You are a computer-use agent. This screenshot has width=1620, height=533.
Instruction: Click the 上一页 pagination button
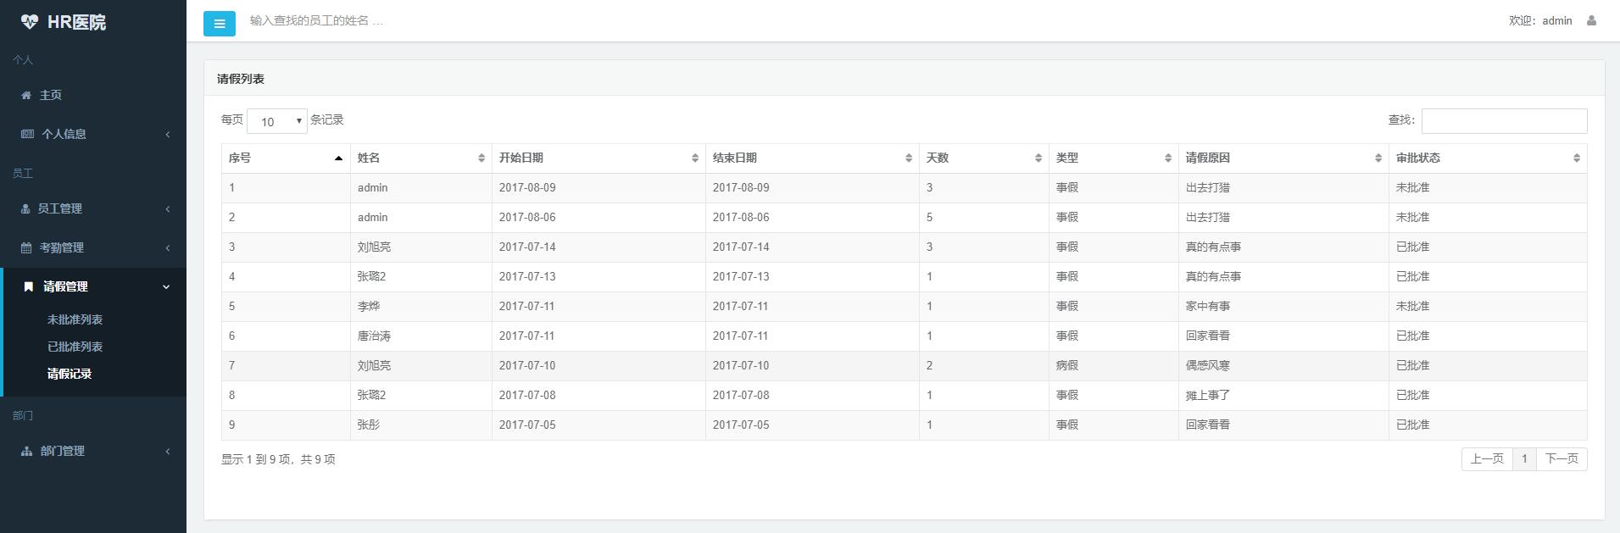coord(1487,459)
